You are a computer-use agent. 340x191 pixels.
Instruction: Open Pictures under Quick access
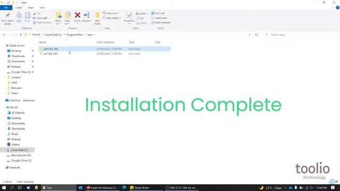[x=16, y=67]
